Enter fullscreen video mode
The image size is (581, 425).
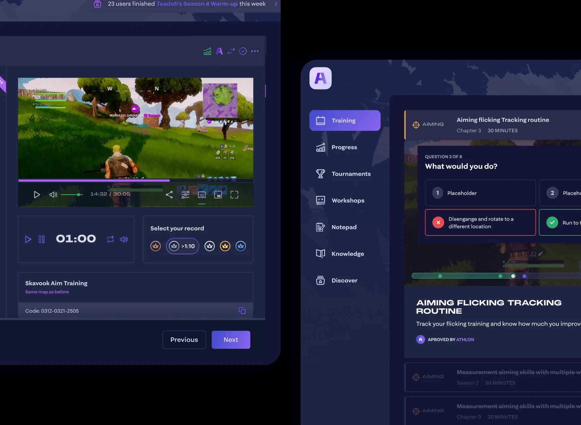[234, 195]
